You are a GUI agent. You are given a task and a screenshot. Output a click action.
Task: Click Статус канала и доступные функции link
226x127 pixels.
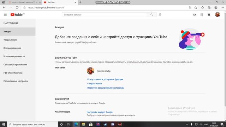tap(105, 79)
